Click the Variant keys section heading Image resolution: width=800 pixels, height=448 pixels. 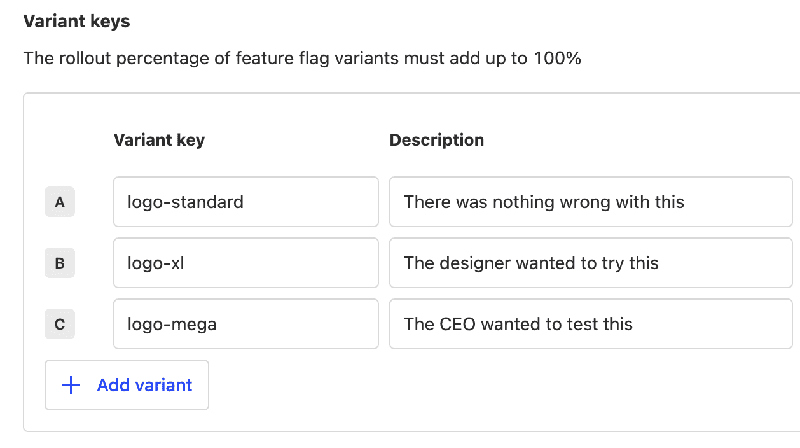coord(76,21)
